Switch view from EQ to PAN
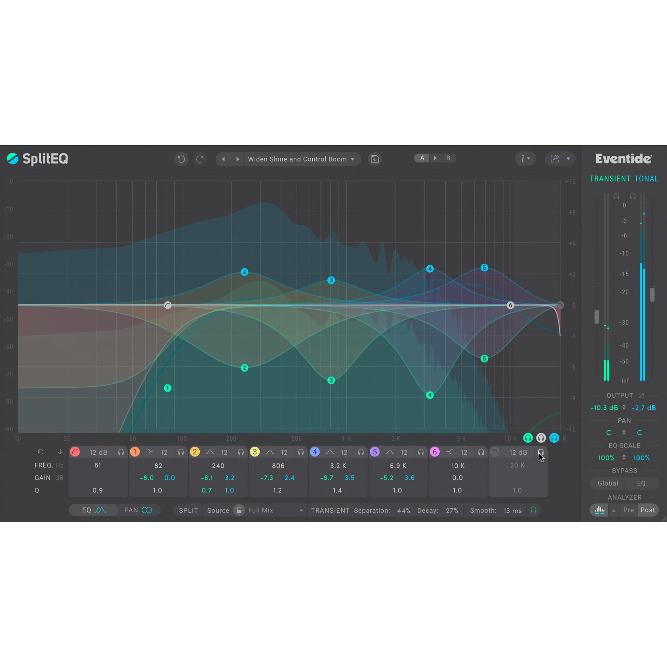The height and width of the screenshot is (667, 667). pyautogui.click(x=139, y=510)
